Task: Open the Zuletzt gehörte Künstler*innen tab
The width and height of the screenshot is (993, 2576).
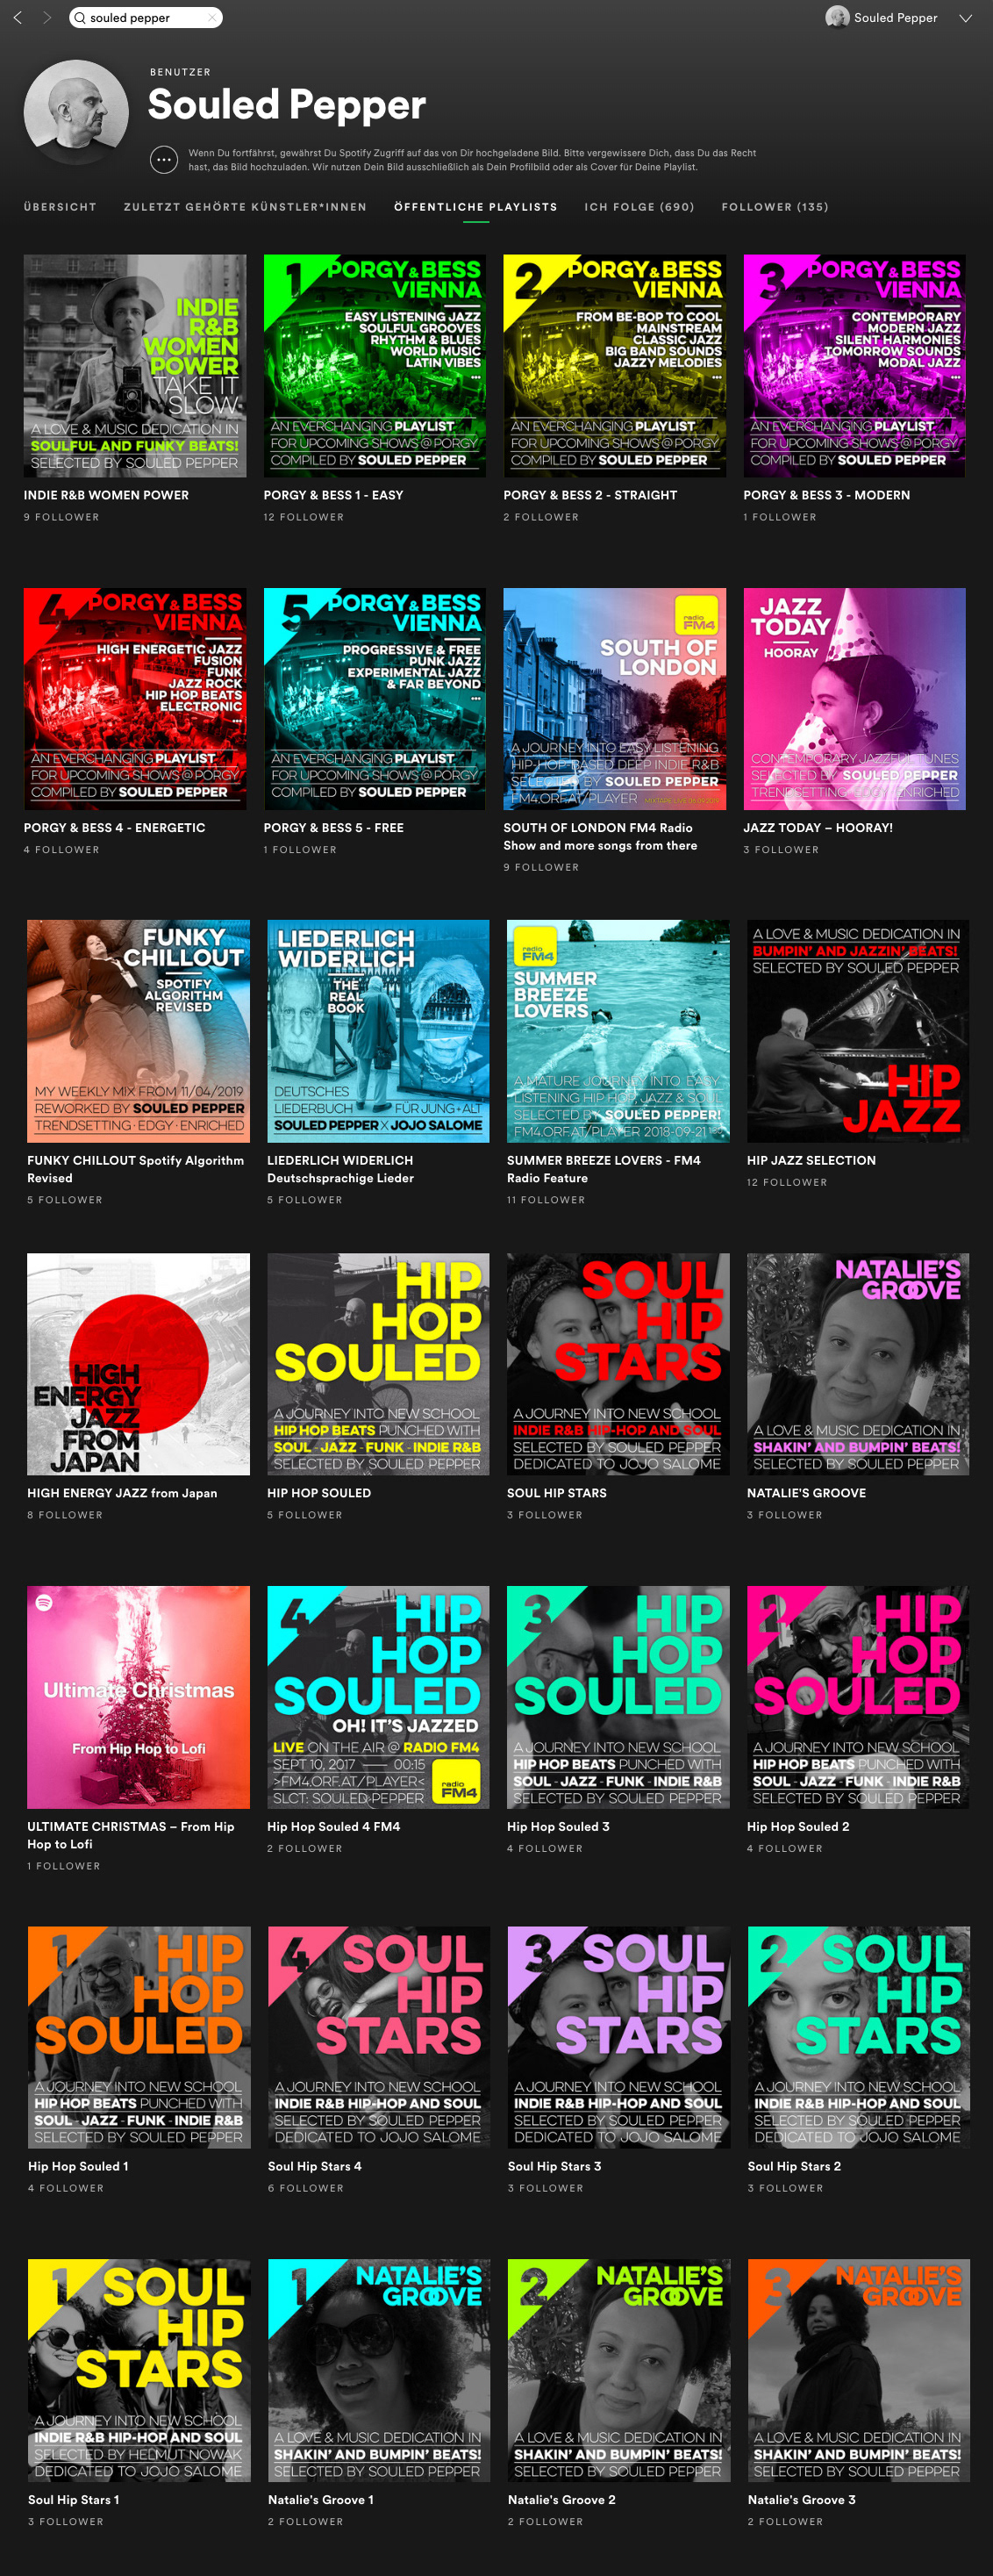Action: click(246, 207)
